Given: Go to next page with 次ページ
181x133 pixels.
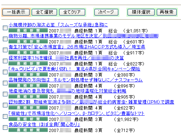Looking at the screenshot, I should click(x=106, y=12).
